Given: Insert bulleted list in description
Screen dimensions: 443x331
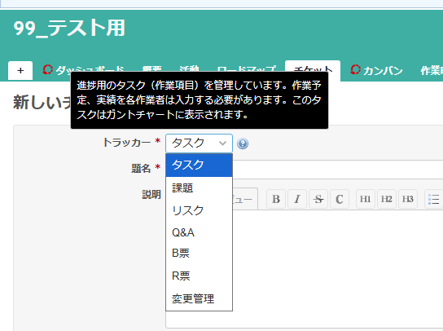Looking at the screenshot, I should point(433,199).
